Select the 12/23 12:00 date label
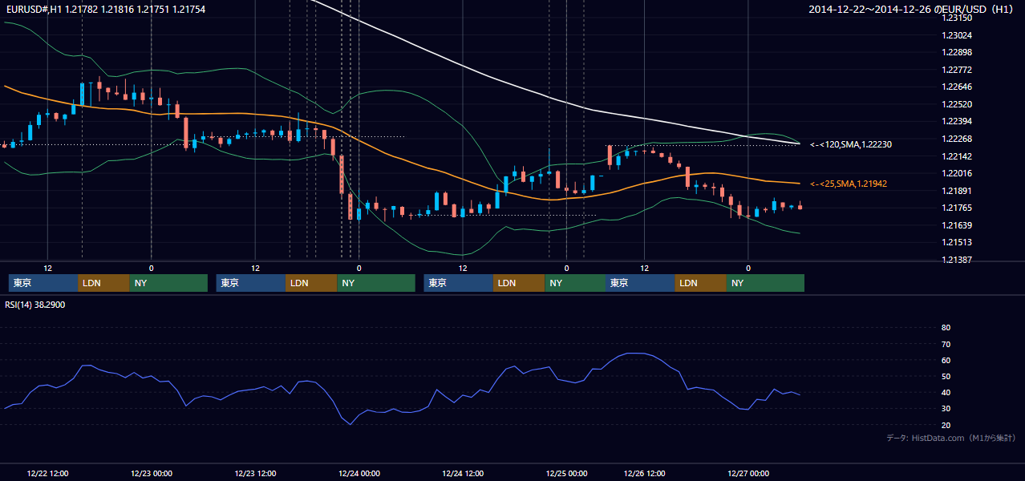The width and height of the screenshot is (1025, 481). tap(255, 473)
